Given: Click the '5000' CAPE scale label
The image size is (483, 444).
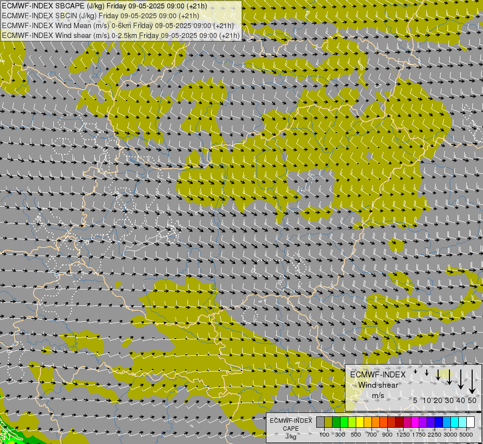Looking at the screenshot, I should pyautogui.click(x=466, y=435).
